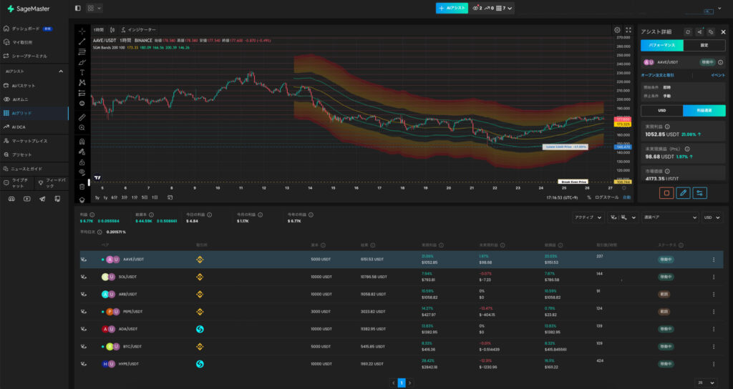
Task: Enter fullscreen chart mode
Action: (628, 30)
